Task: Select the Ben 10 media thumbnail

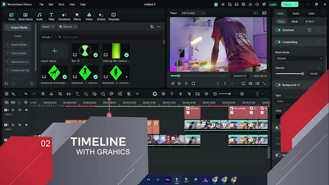Action: tap(85, 50)
